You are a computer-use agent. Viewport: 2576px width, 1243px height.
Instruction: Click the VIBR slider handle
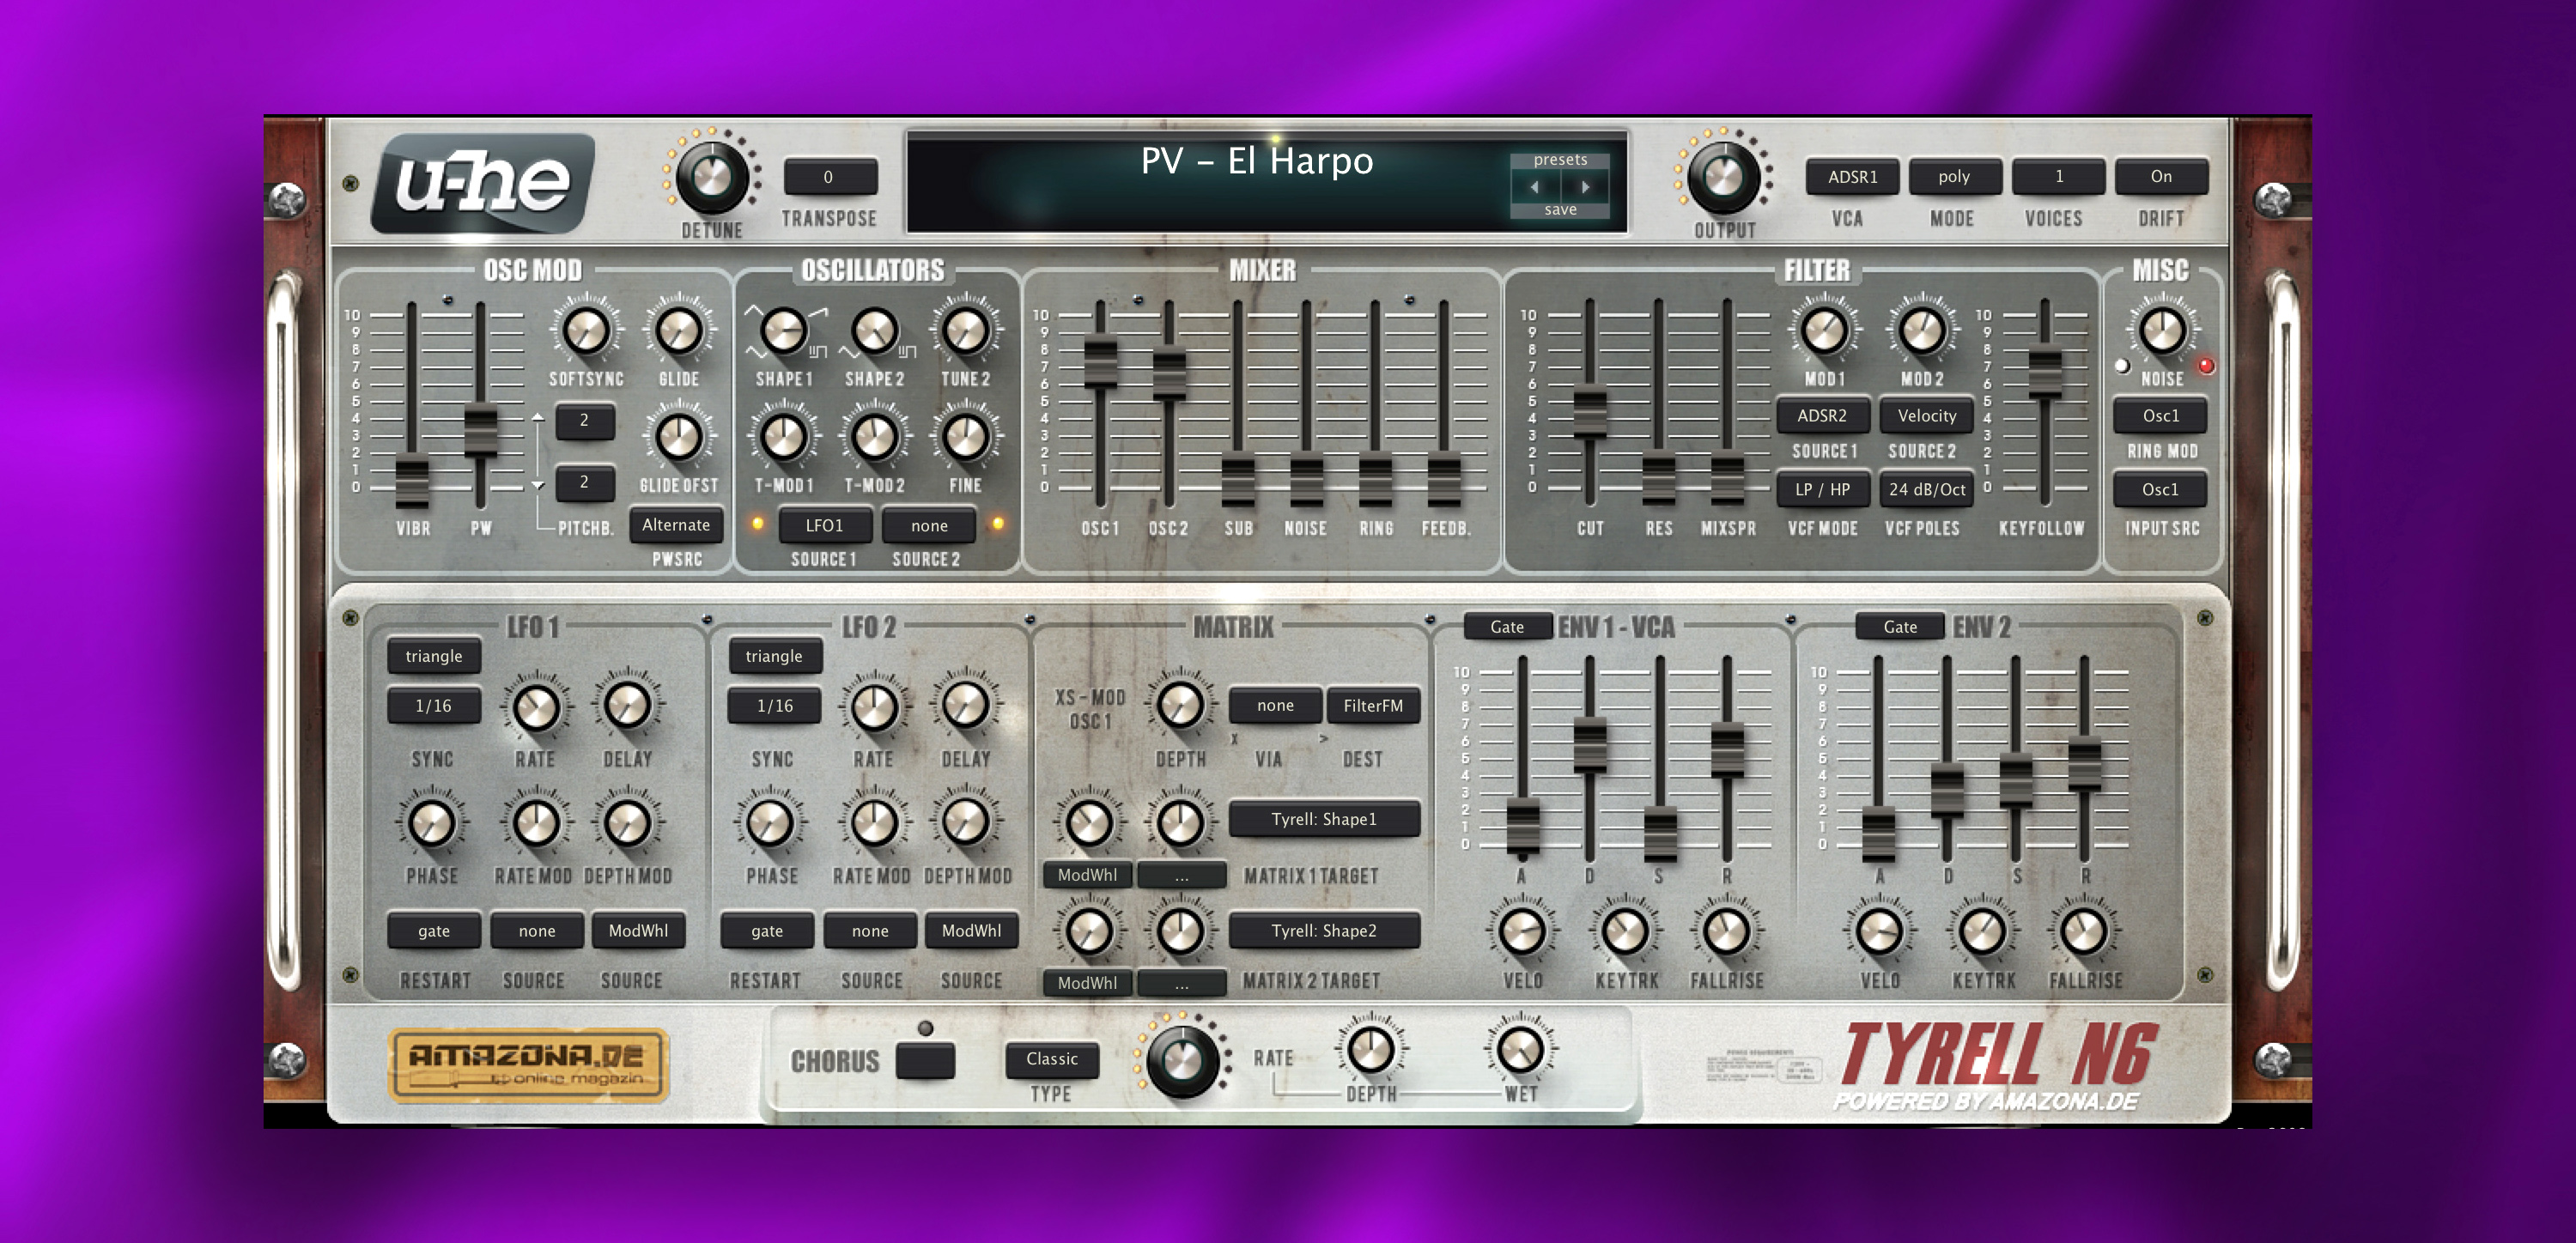tap(412, 482)
